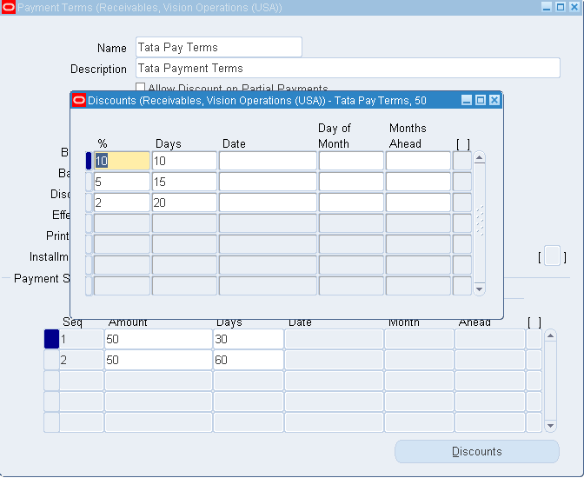Click the Days field showing 15
Screen dimensions: 584x478
(183, 182)
